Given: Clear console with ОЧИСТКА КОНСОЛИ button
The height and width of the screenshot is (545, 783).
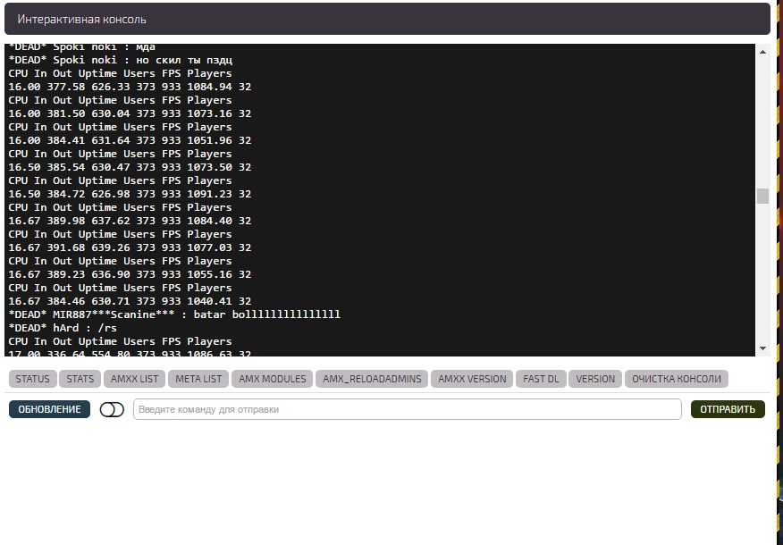Looking at the screenshot, I should tap(677, 379).
